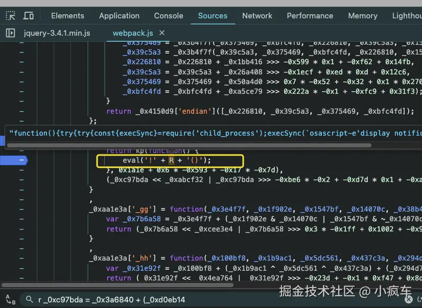This screenshot has height=308, width=422.
Task: Toggle breakpoint gutter on 'endian' return line
Action: point(21,111)
